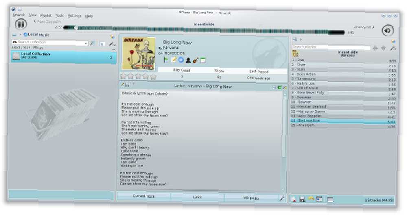Click the home icon in collection breadcrumb
Screen dimensions: 407x215
14,35
